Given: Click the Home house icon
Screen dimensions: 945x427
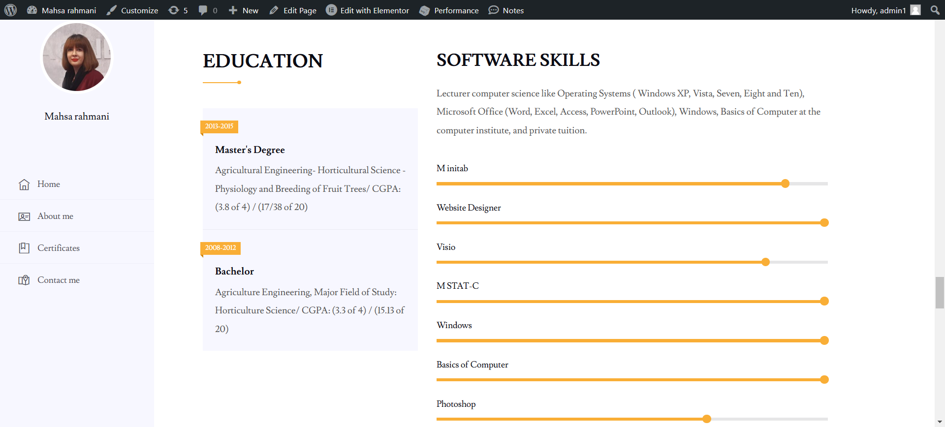Looking at the screenshot, I should point(24,184).
